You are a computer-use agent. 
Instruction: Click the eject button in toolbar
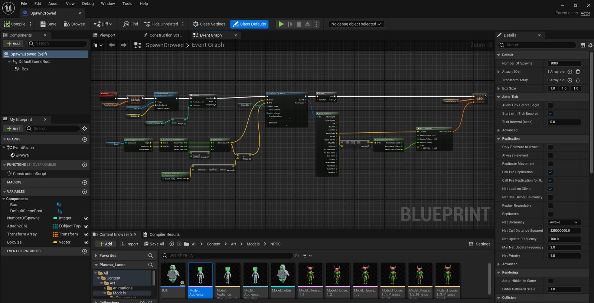click(307, 24)
